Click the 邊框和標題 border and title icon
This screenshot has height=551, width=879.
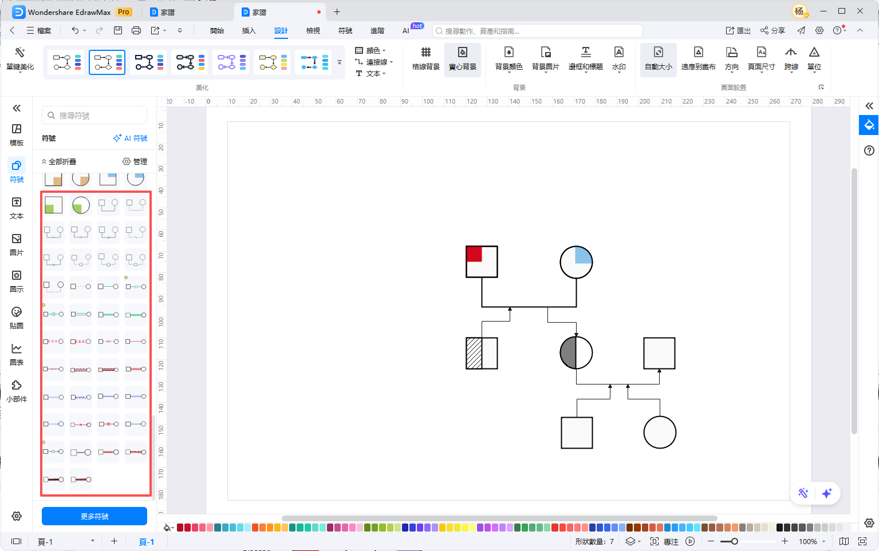(x=585, y=59)
